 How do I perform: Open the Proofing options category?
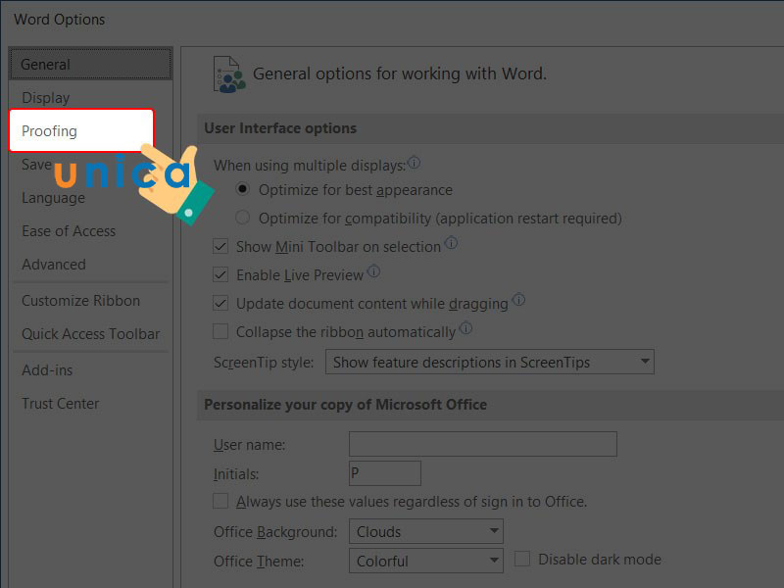(x=81, y=130)
